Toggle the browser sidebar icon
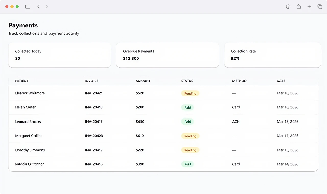327x194 pixels. (28, 7)
